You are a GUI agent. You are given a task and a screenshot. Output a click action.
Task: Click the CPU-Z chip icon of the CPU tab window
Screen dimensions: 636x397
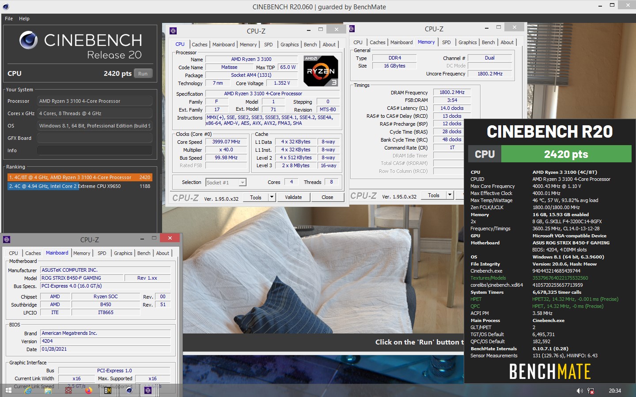173,31
